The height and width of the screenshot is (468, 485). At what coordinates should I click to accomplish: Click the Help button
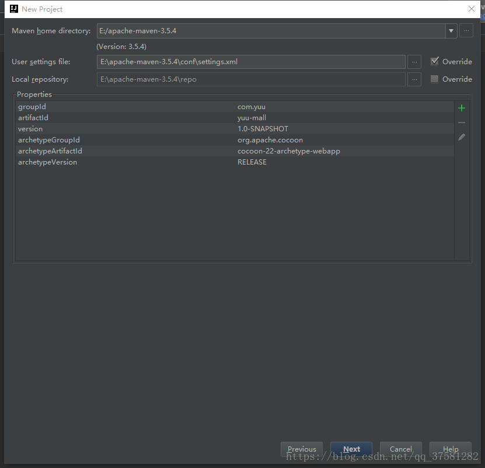pos(451,449)
